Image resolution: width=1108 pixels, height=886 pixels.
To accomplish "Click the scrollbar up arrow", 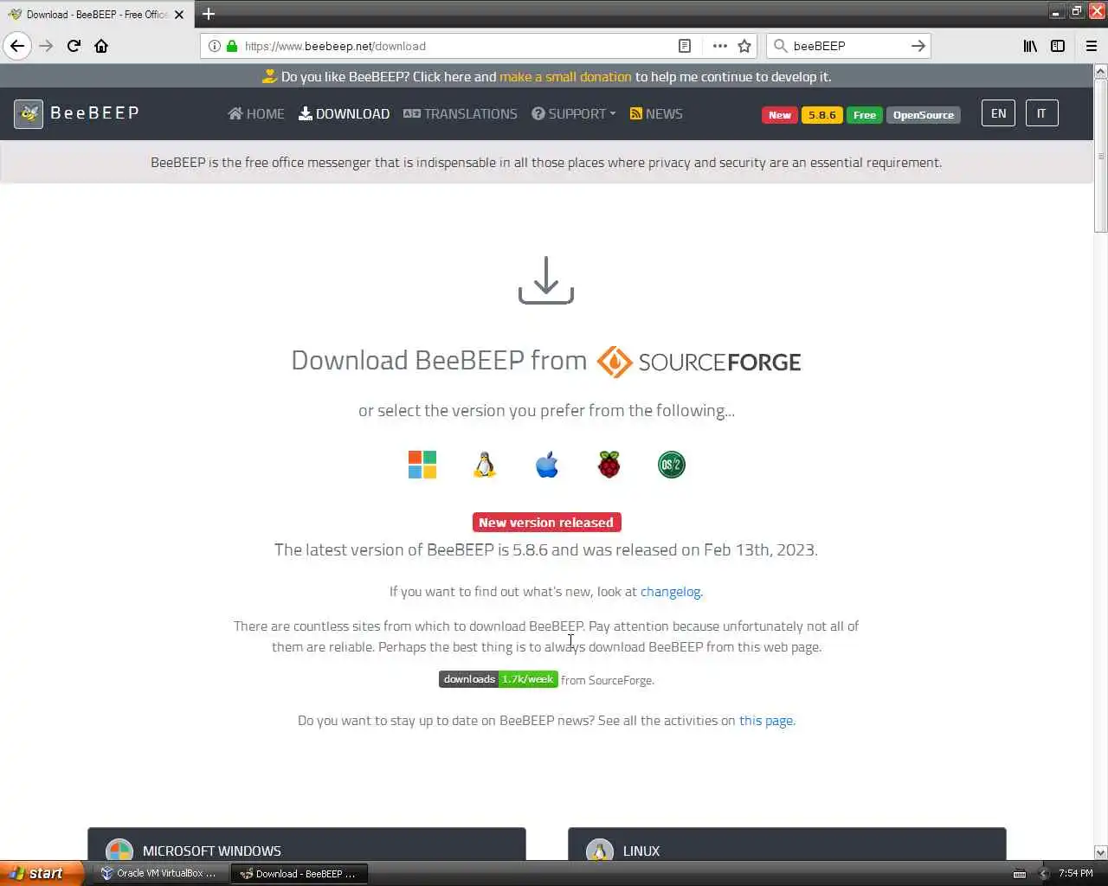I will [1100, 71].
